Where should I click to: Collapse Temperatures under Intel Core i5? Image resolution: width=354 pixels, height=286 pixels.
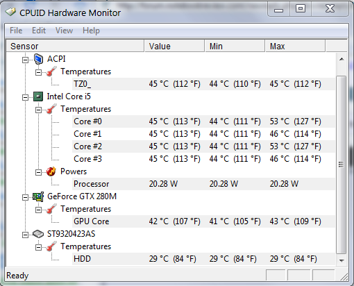(x=38, y=110)
